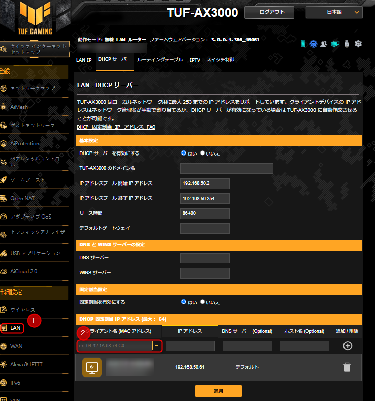This screenshot has width=375, height=401.
Task: Open Adaptive QoS menu icon
Action: [4, 217]
